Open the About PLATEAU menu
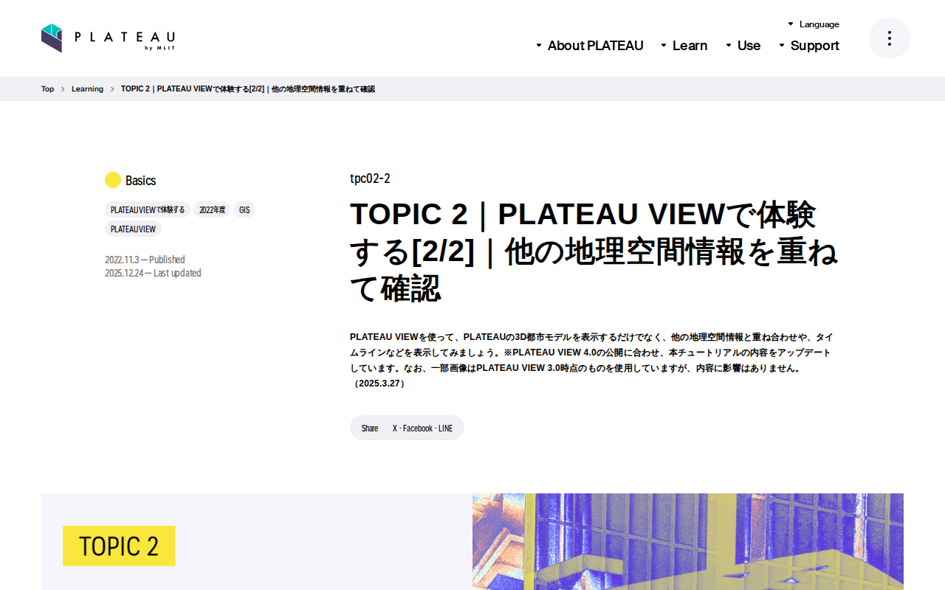The width and height of the screenshot is (945, 590). (590, 46)
